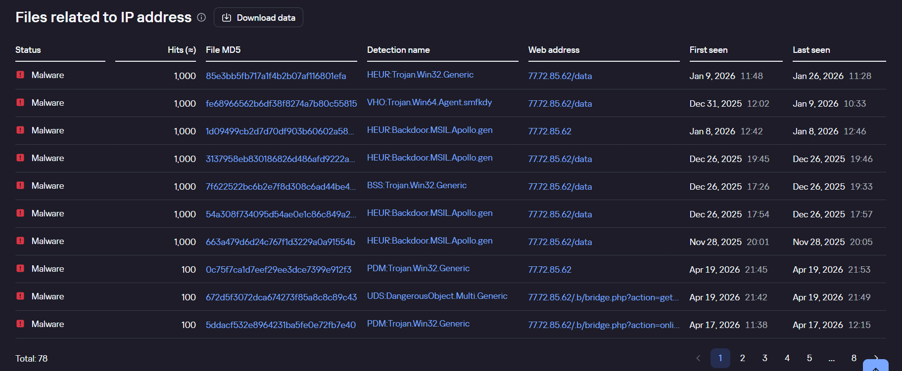Open the MD5 link 663a479d6d24c767f1d3229a0a91554b
The image size is (902, 371).
tap(281, 242)
